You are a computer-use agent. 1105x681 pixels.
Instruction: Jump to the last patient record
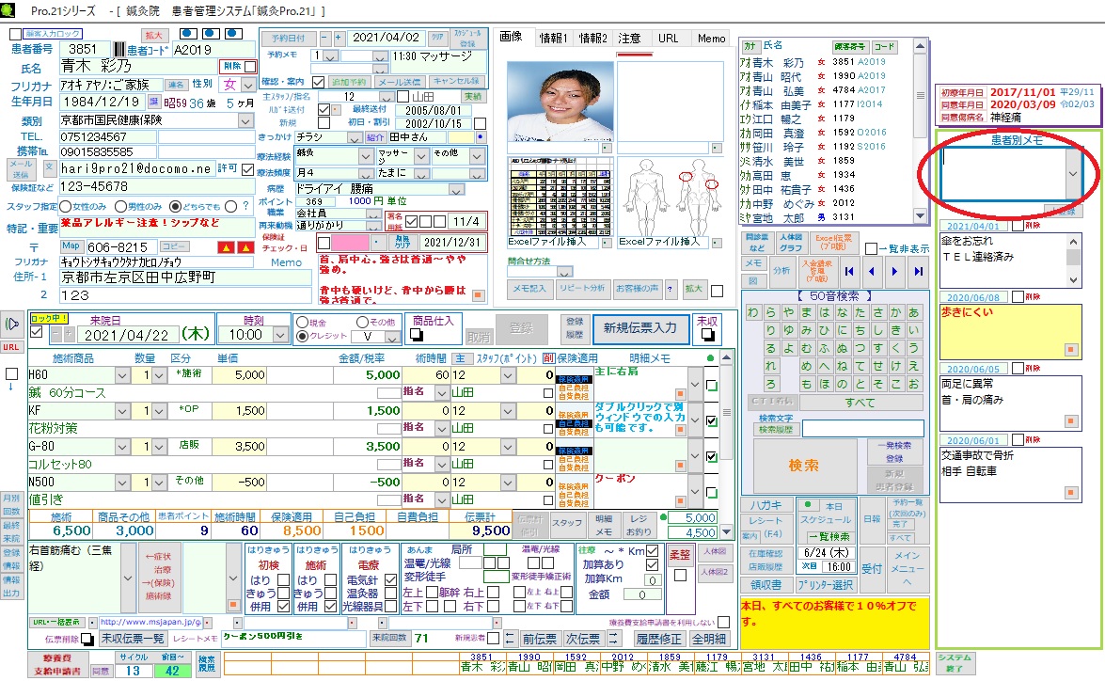[918, 272]
